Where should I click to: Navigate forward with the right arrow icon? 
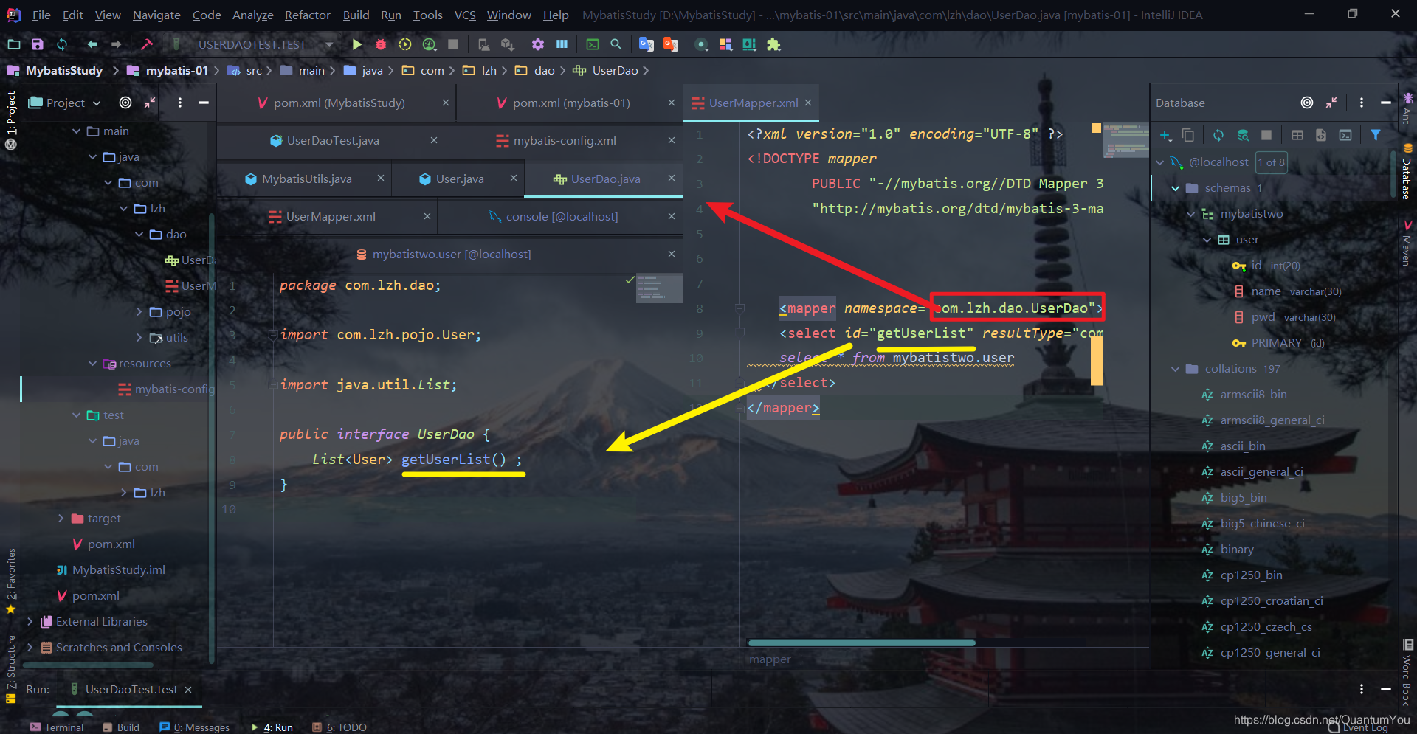pyautogui.click(x=116, y=44)
